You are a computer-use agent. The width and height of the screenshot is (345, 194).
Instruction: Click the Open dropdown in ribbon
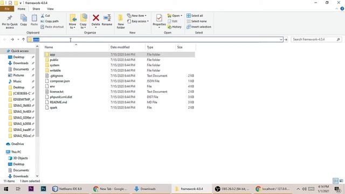coord(175,16)
